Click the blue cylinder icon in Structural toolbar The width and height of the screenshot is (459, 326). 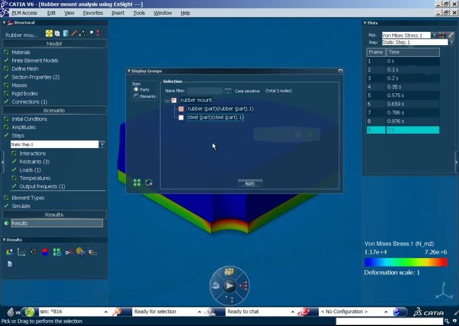pos(65,33)
